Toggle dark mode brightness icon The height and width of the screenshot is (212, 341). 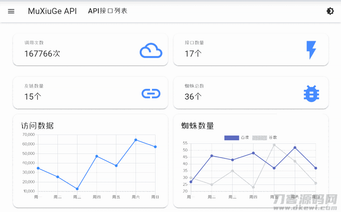(x=330, y=11)
